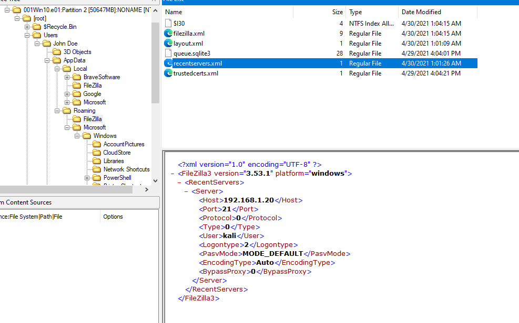Click the $I30 index file icon

point(168,23)
